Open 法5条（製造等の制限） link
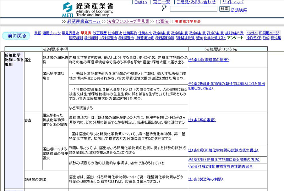This screenshot has height=191, width=284. [x=206, y=179]
